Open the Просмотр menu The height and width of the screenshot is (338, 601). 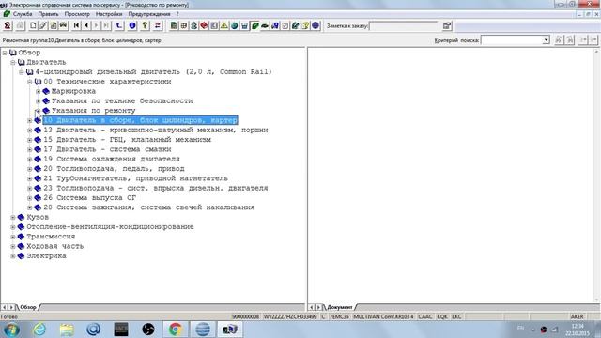[x=77, y=14]
